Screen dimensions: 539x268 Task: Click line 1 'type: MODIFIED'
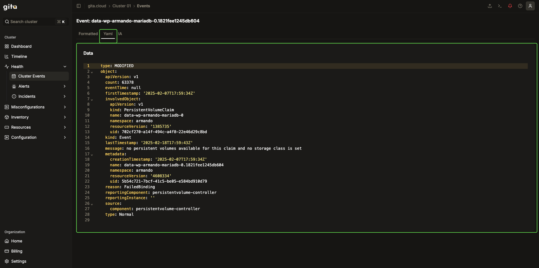click(x=117, y=66)
